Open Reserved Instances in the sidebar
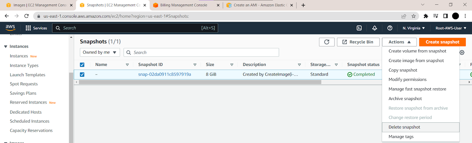This screenshot has height=143, width=472. point(28,102)
